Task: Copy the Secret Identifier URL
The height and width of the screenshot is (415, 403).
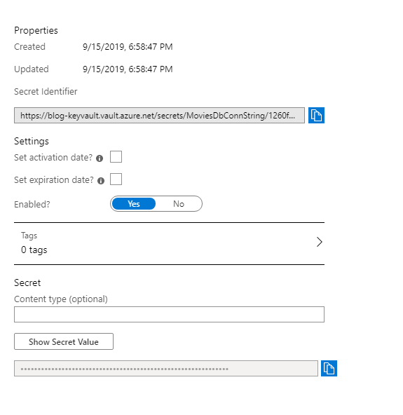Action: [316, 116]
